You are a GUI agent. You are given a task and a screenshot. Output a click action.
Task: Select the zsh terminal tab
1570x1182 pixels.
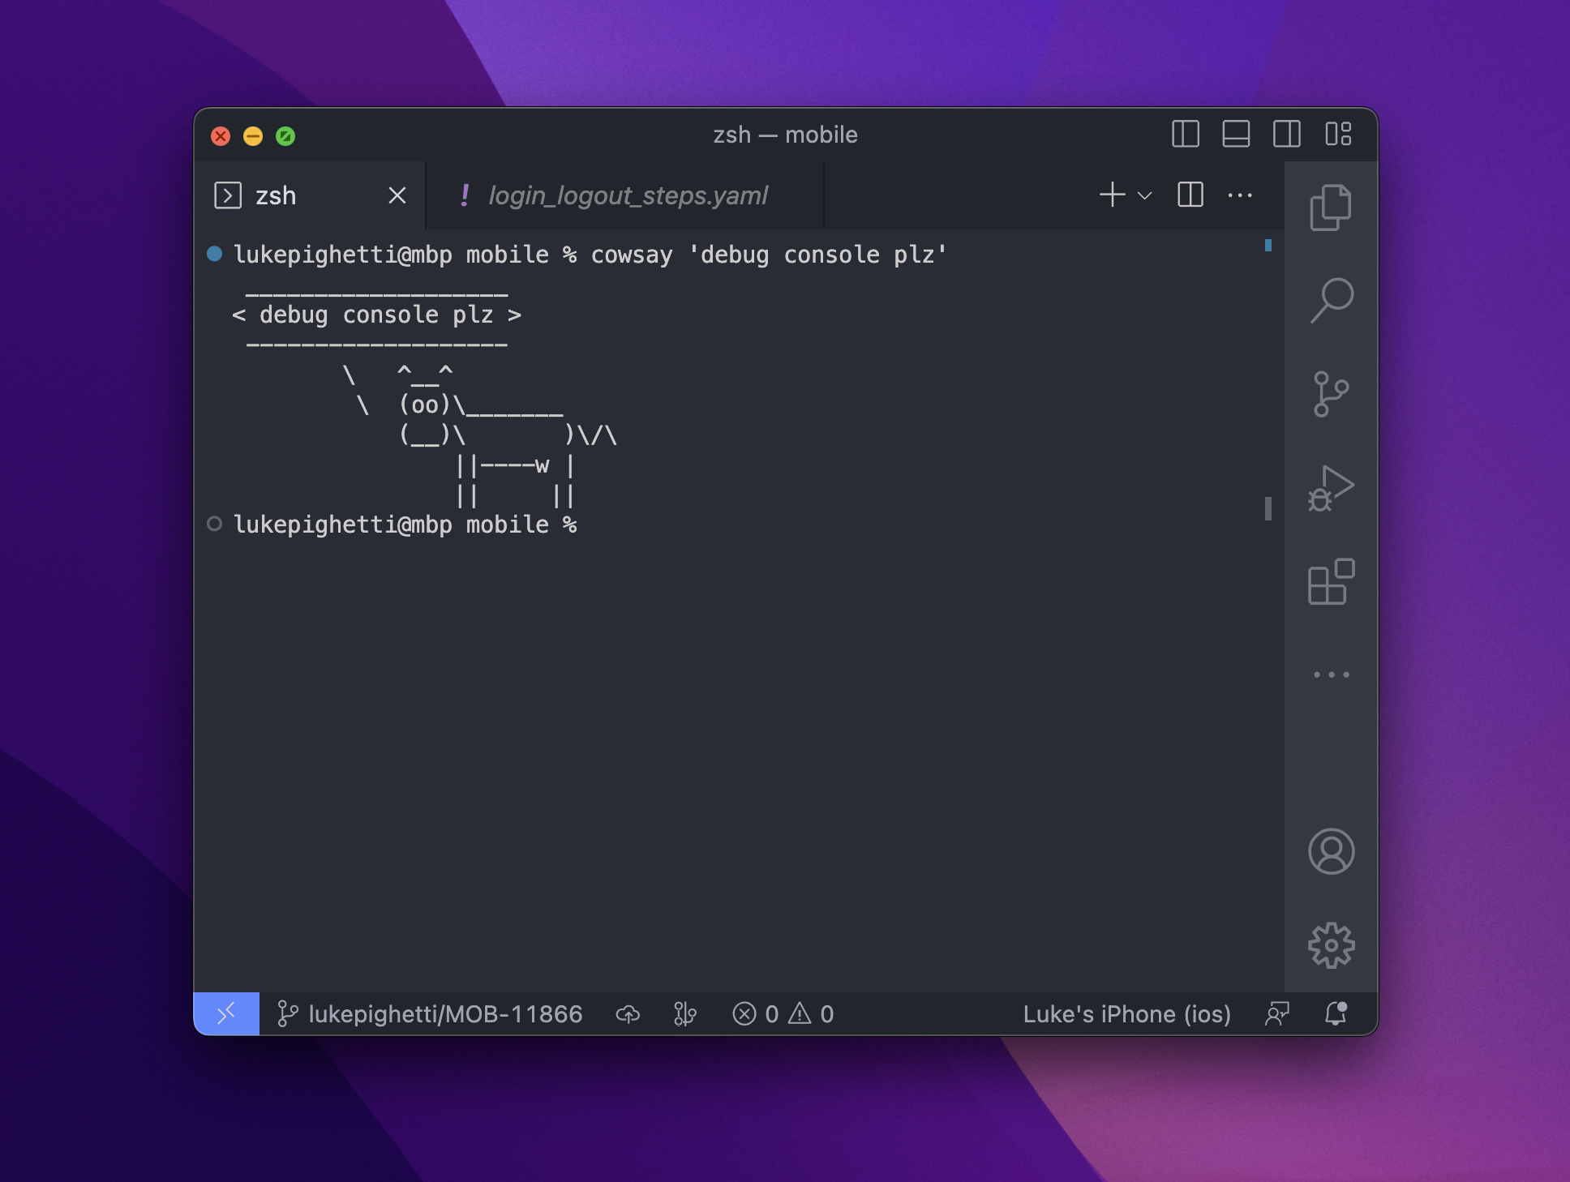coord(277,195)
